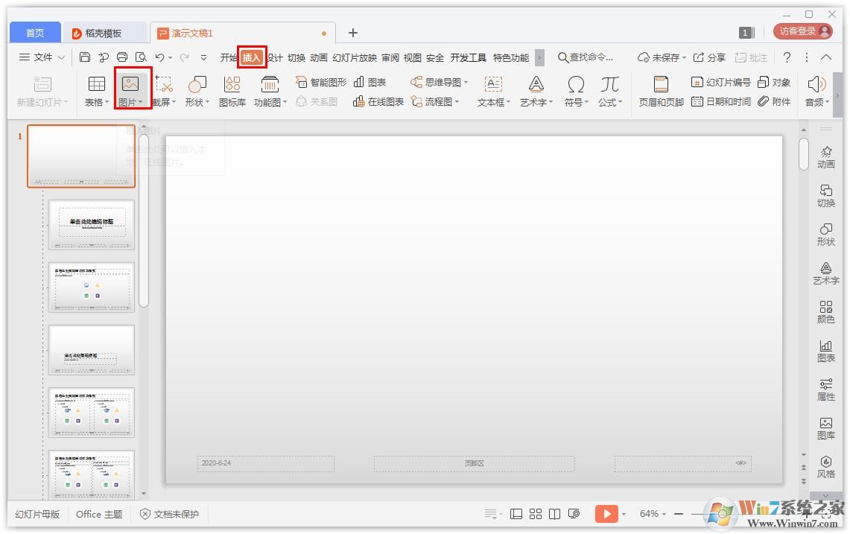
Task: Insert a shape via the 形状 icon
Action: click(x=195, y=89)
